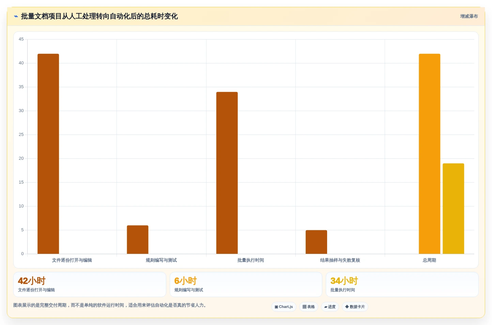Click the x-axis label 结果抽样与失败复核
492x325 pixels.
[340, 260]
